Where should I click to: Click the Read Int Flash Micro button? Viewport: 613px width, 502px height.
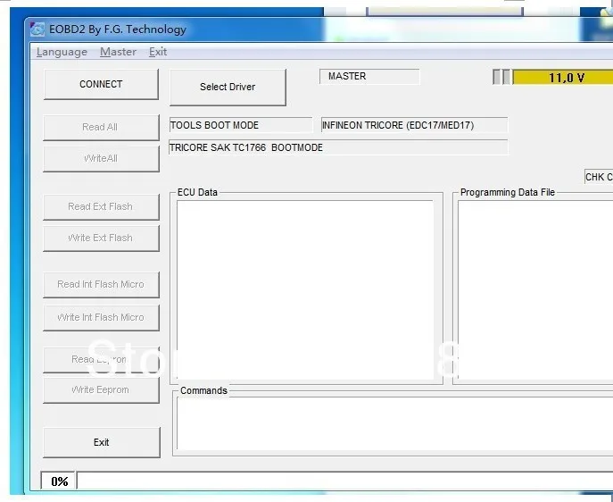tap(101, 284)
